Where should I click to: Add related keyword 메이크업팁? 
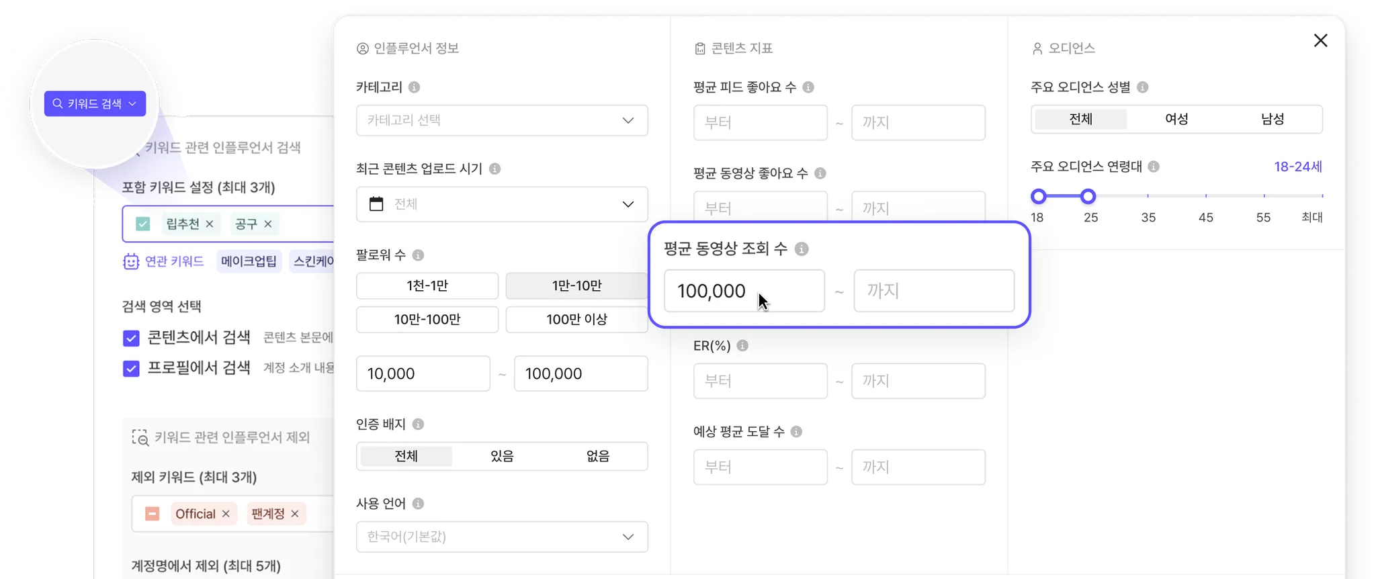(x=249, y=261)
